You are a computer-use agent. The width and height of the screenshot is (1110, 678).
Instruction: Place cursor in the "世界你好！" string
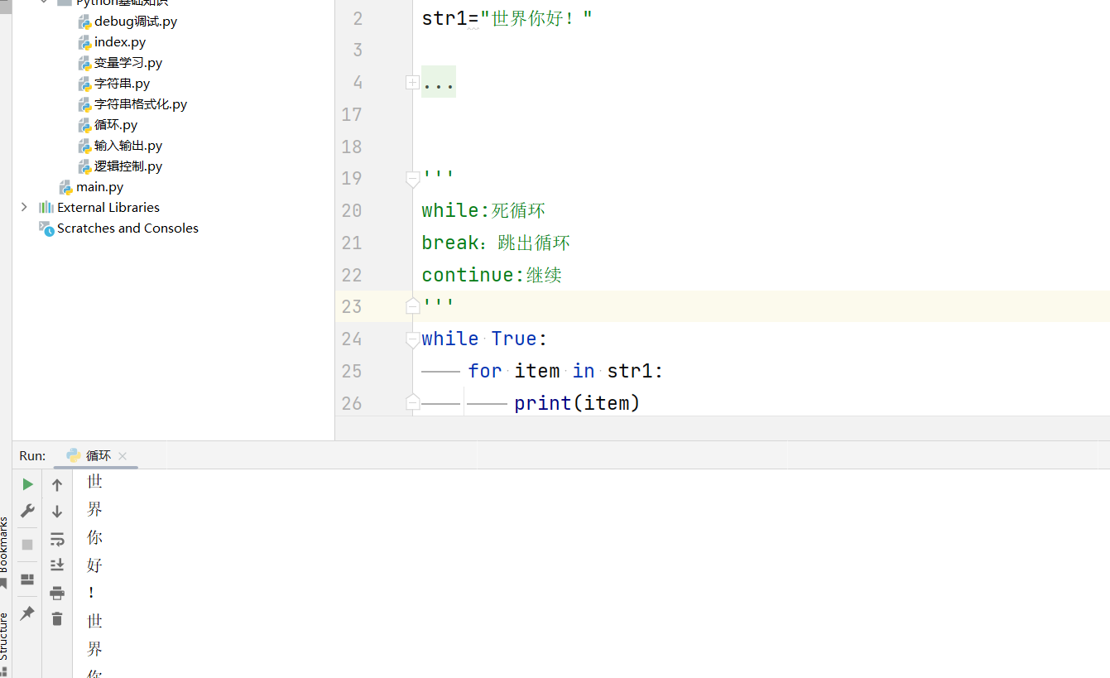pos(536,18)
